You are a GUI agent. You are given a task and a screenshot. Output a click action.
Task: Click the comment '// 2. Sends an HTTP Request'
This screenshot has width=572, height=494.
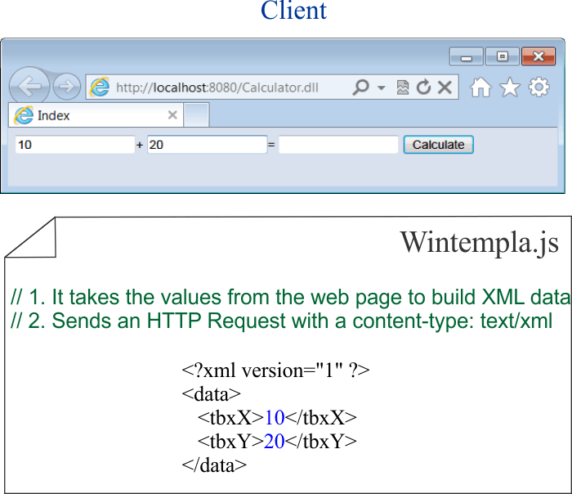click(281, 321)
